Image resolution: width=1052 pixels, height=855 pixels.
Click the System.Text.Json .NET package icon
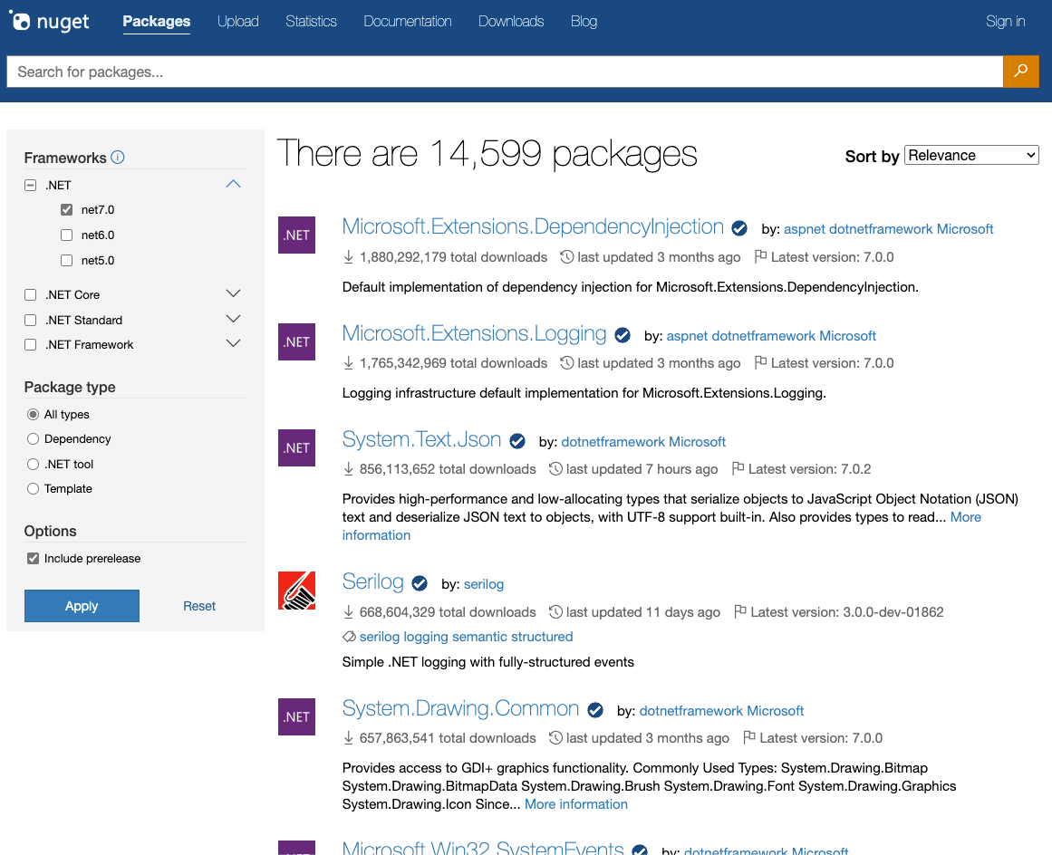pos(296,447)
